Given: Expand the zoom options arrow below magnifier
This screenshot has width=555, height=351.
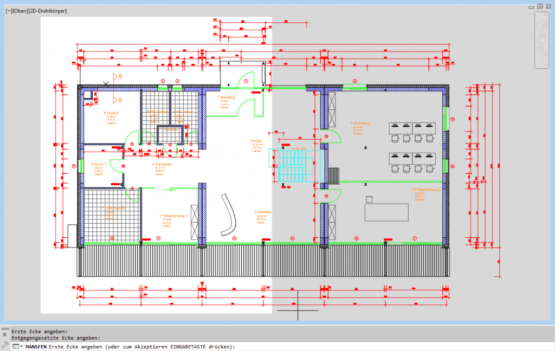Looking at the screenshot, I should [542, 58].
